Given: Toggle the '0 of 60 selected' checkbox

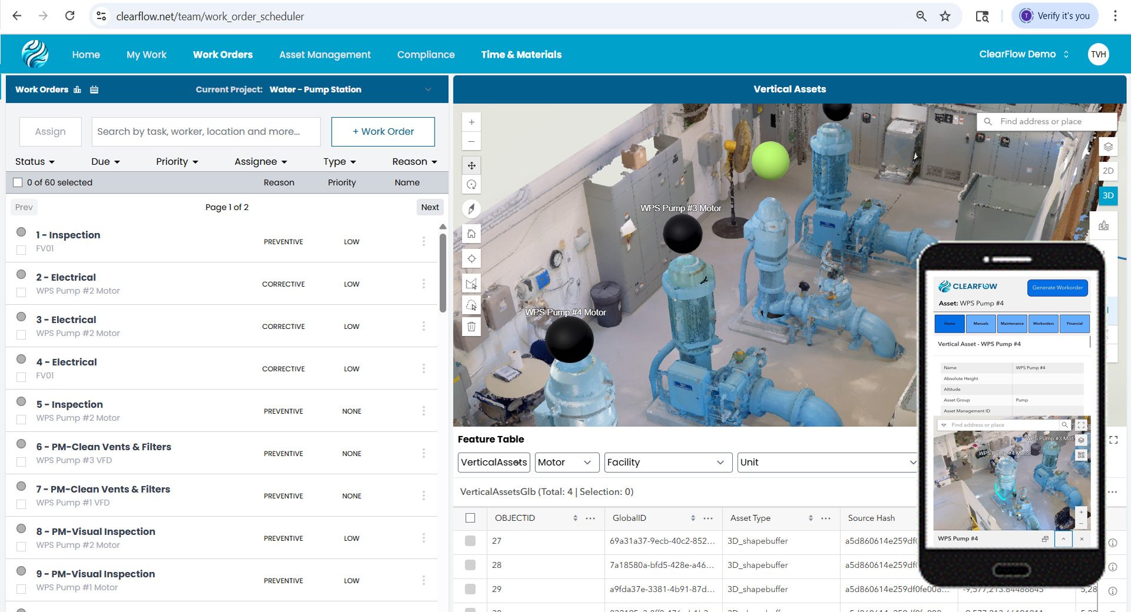Looking at the screenshot, I should click(x=18, y=182).
